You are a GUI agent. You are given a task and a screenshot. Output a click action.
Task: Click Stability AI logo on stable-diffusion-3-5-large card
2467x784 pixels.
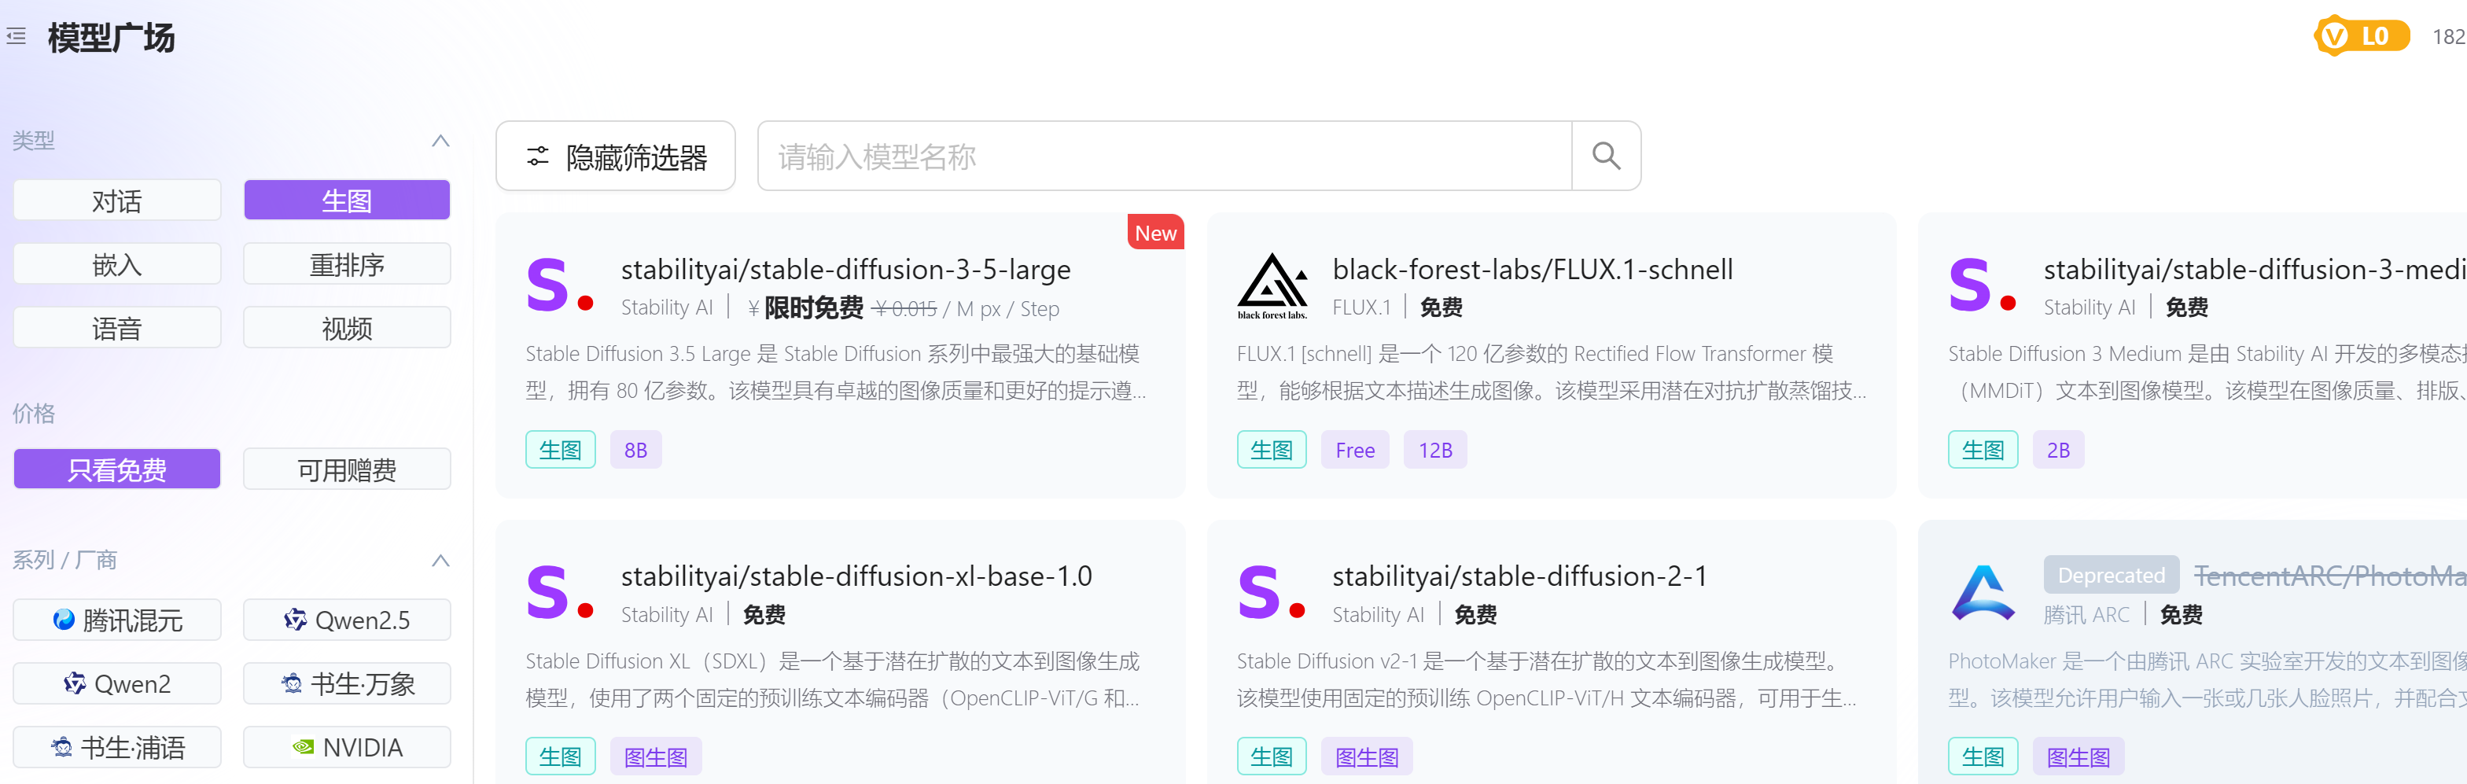(x=560, y=285)
